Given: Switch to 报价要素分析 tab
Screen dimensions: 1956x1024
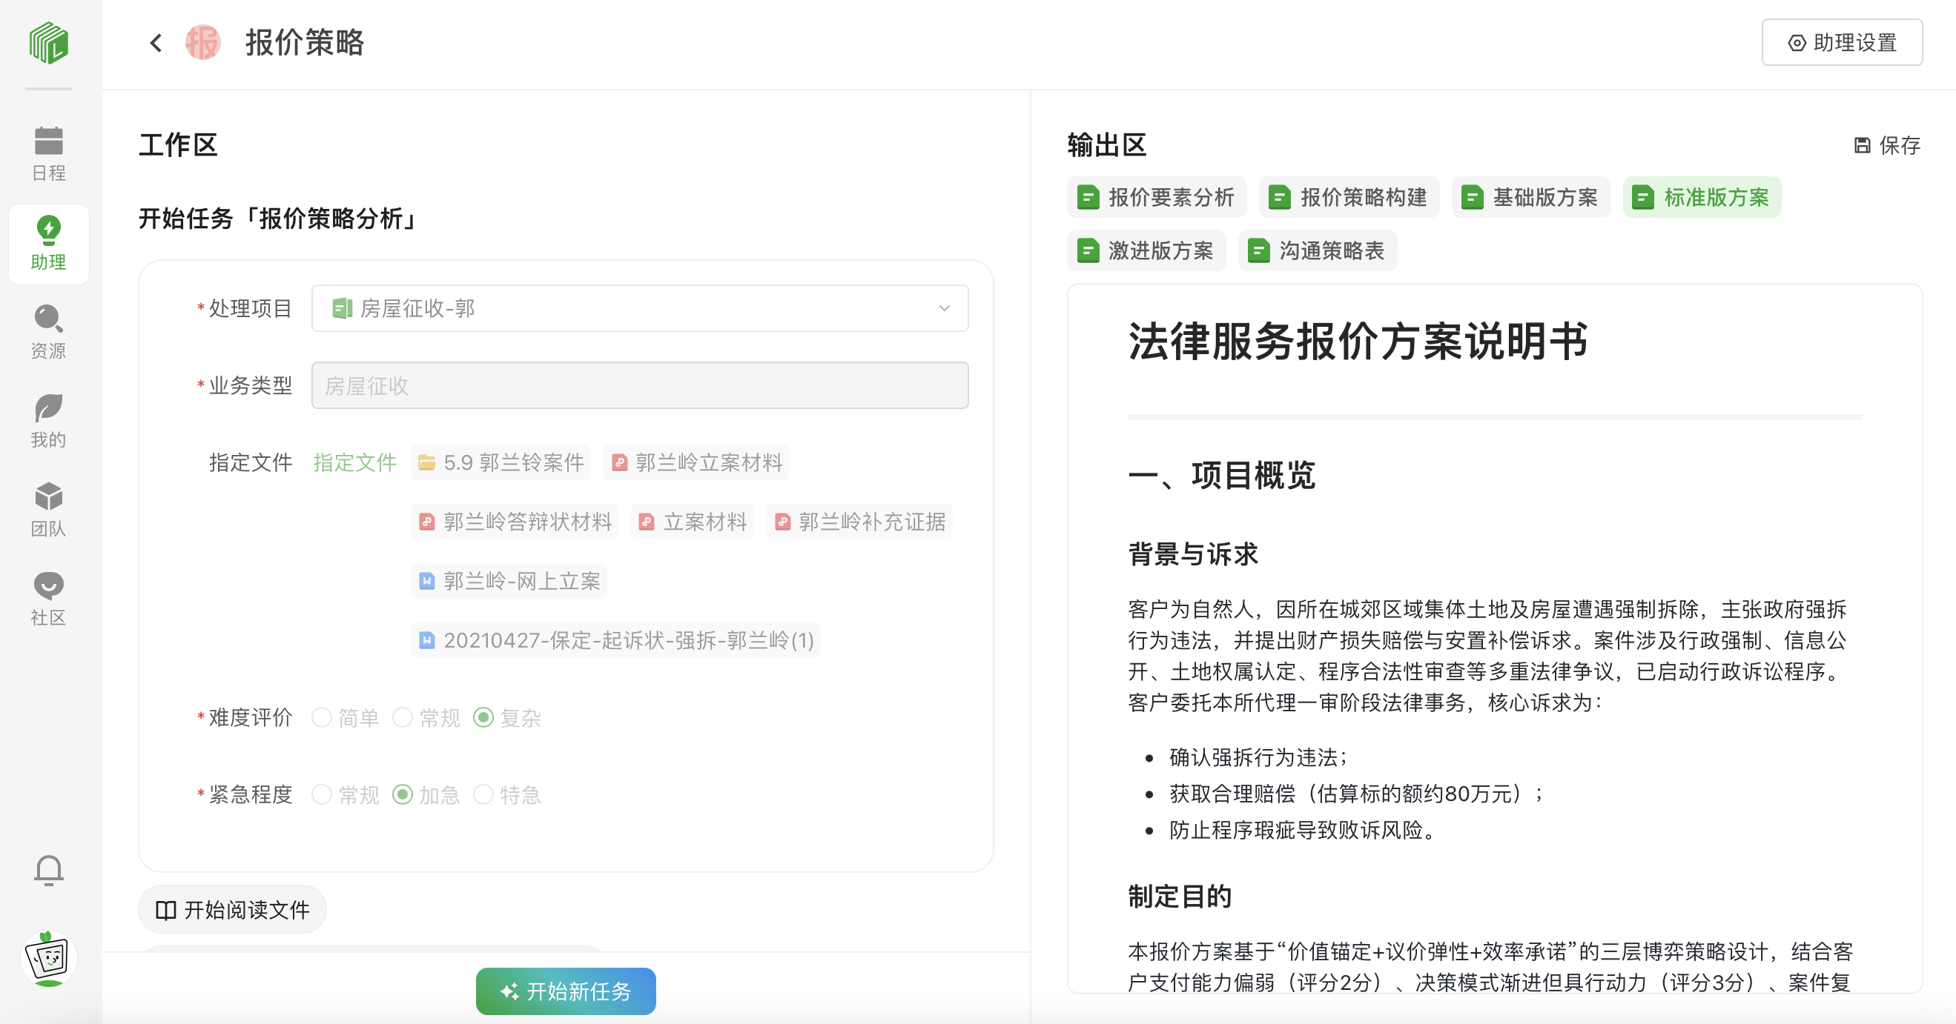Looking at the screenshot, I should (x=1157, y=197).
